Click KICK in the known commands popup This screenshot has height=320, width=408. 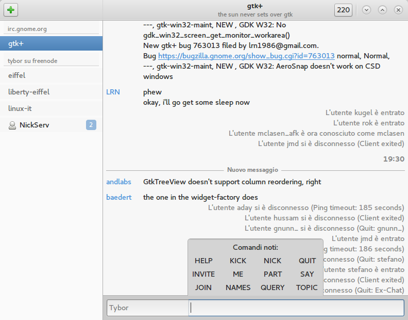tap(238, 261)
